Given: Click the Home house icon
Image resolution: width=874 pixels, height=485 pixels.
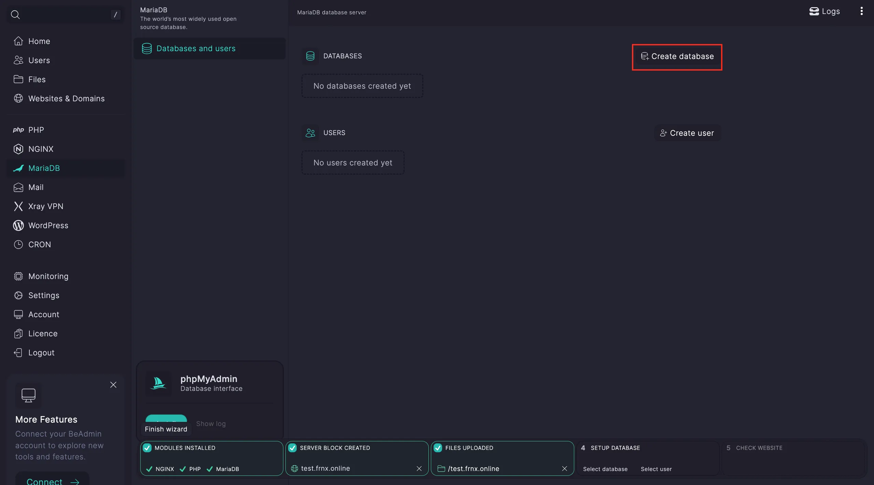Looking at the screenshot, I should tap(18, 41).
